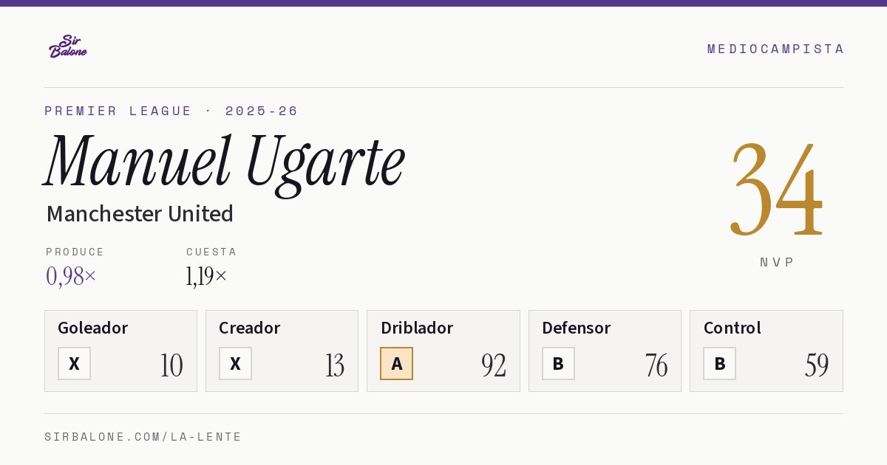Open the sirbalone.com/la-lente link
887x465 pixels.
143,437
